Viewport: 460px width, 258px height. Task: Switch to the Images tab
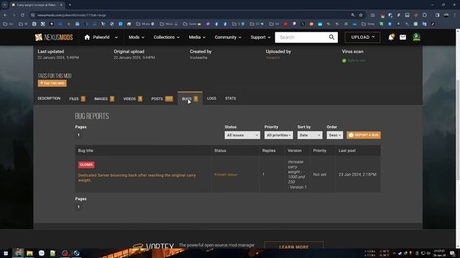pos(104,99)
